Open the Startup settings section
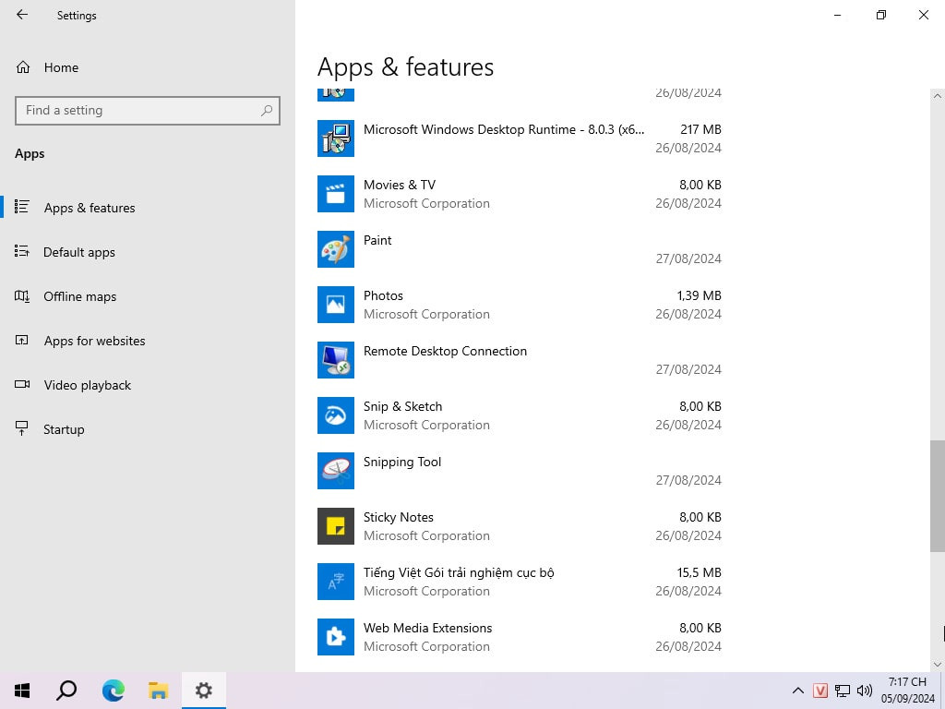Image resolution: width=945 pixels, height=709 pixels. click(x=64, y=429)
